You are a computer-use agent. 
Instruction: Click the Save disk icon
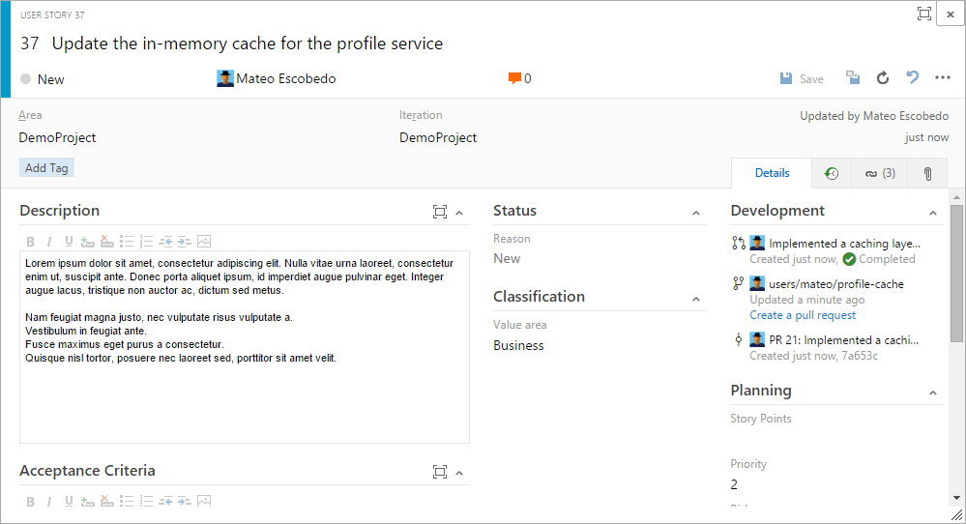(x=785, y=78)
